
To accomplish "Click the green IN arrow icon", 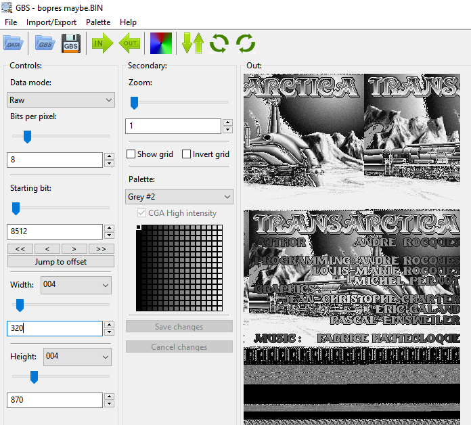I will (103, 43).
